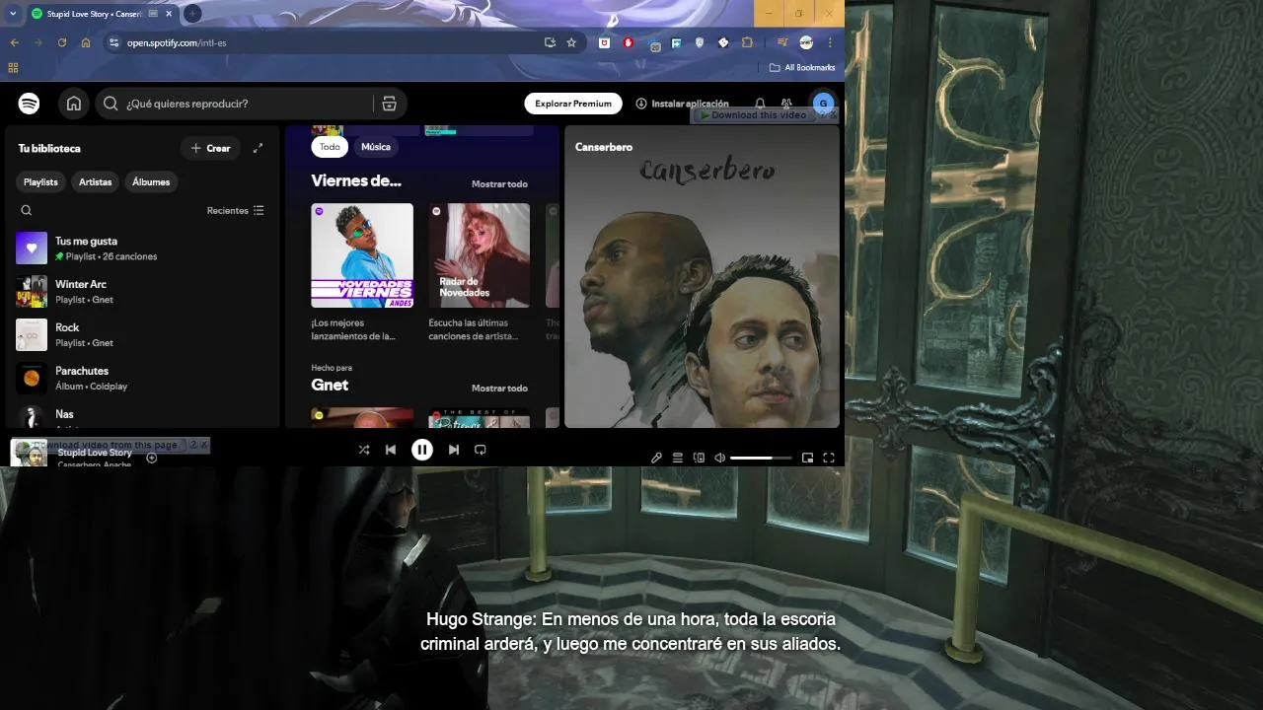Open the Chrome three-dot menu
Screen dimensions: 1263x710
pyautogui.click(x=830, y=42)
